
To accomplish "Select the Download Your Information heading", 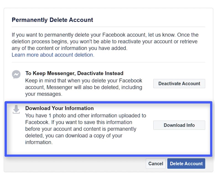I will pos(59,108).
